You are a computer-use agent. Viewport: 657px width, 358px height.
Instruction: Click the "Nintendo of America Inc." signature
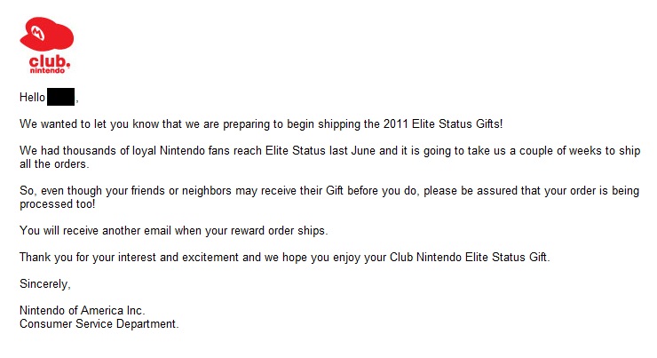point(82,311)
